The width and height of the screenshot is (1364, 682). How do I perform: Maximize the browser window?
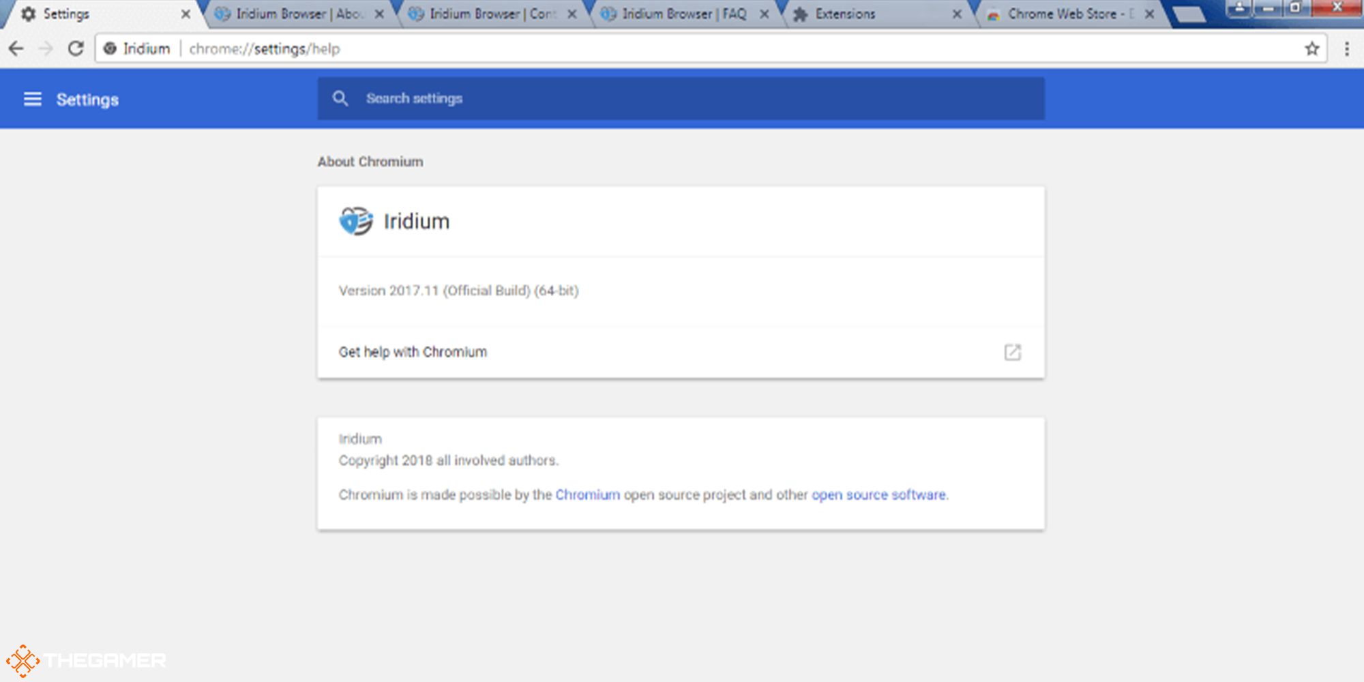[x=1296, y=8]
